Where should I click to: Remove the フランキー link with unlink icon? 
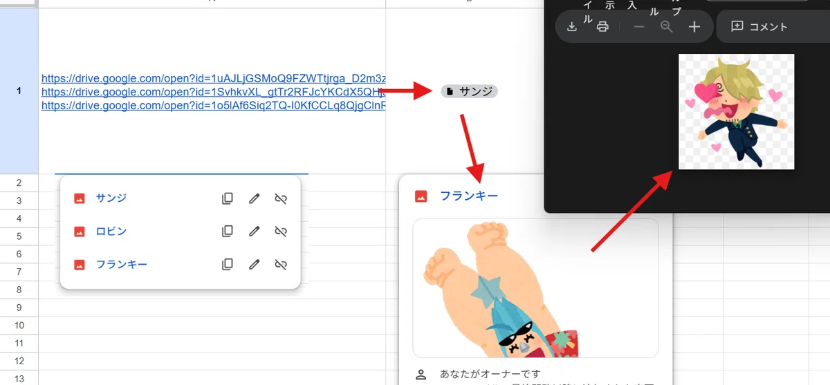tap(280, 264)
